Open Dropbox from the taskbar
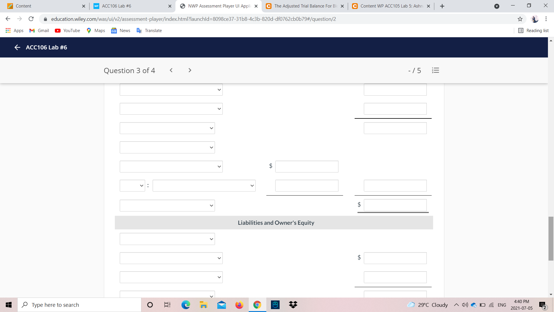Screen dimensions: 554x312 (x=293, y=305)
